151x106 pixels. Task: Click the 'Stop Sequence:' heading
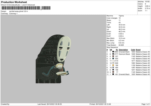[x=112, y=47]
